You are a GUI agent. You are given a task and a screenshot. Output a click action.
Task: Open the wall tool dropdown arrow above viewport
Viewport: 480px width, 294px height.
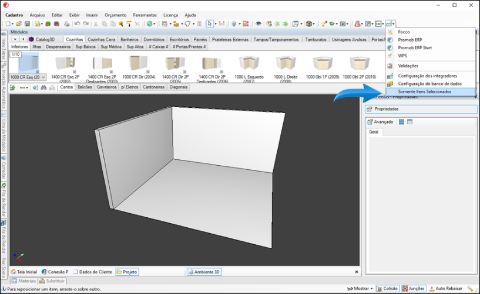tap(26, 88)
